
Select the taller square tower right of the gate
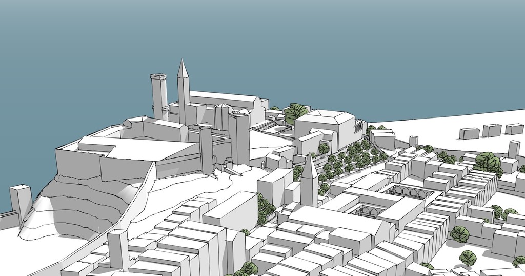tap(239, 139)
